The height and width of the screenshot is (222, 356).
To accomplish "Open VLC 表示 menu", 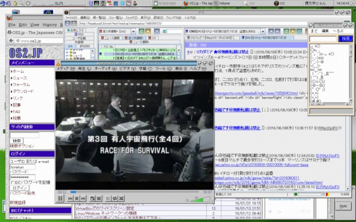I will [x=181, y=68].
